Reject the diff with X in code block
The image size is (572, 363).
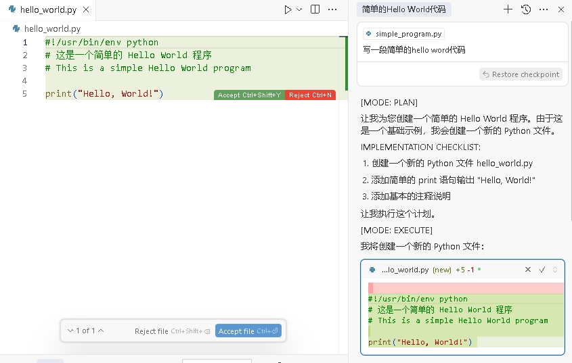[x=527, y=270]
